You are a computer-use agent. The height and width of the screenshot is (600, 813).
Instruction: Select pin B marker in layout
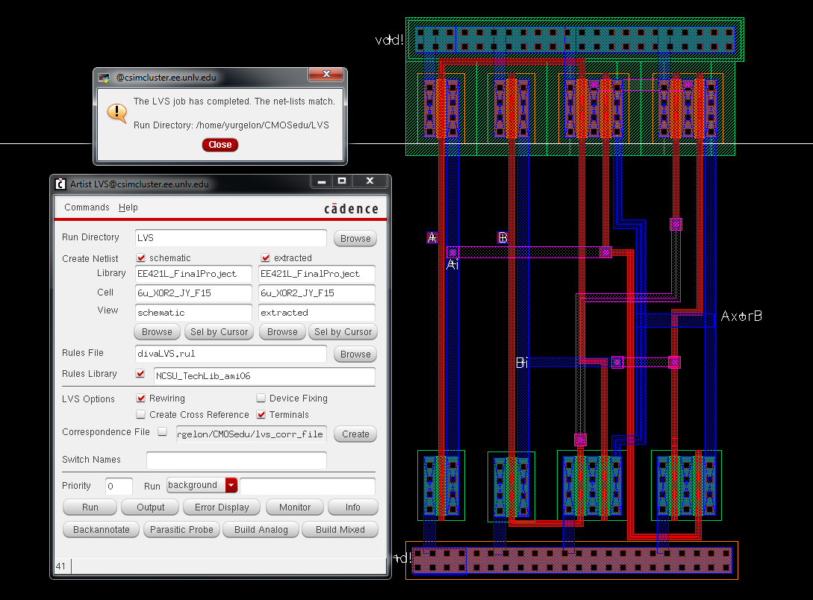click(x=502, y=238)
